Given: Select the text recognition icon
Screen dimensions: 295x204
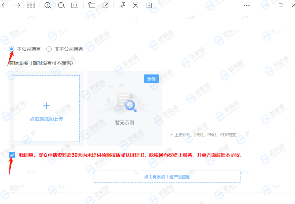Looking at the screenshot, I should click(135, 5).
